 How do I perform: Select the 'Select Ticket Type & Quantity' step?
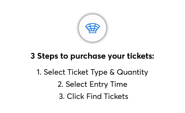(92, 72)
